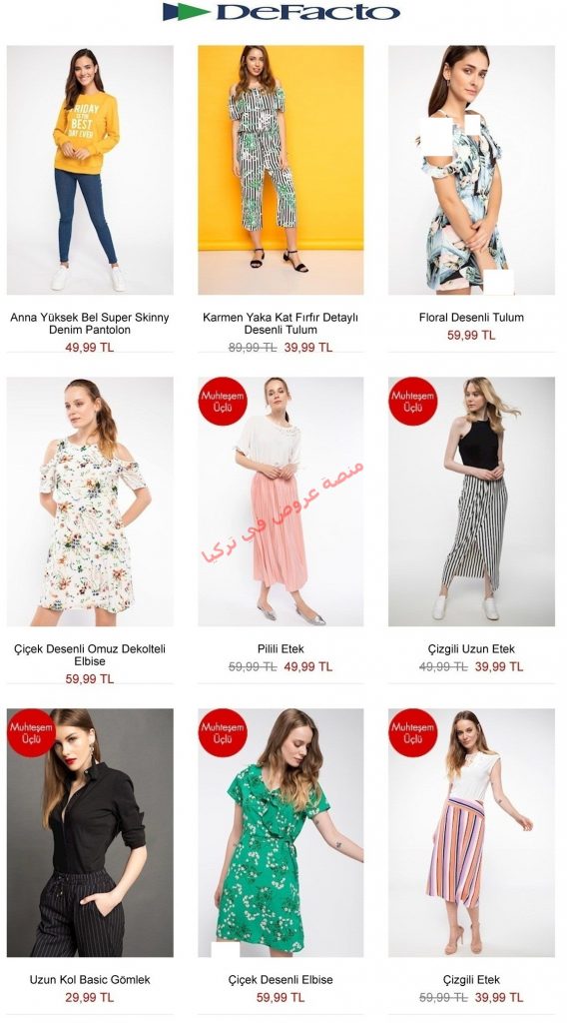Click Karmen Yaka Kat Fırfır Detaylı Tulum title
This screenshot has height=1023, width=567.
[281, 324]
